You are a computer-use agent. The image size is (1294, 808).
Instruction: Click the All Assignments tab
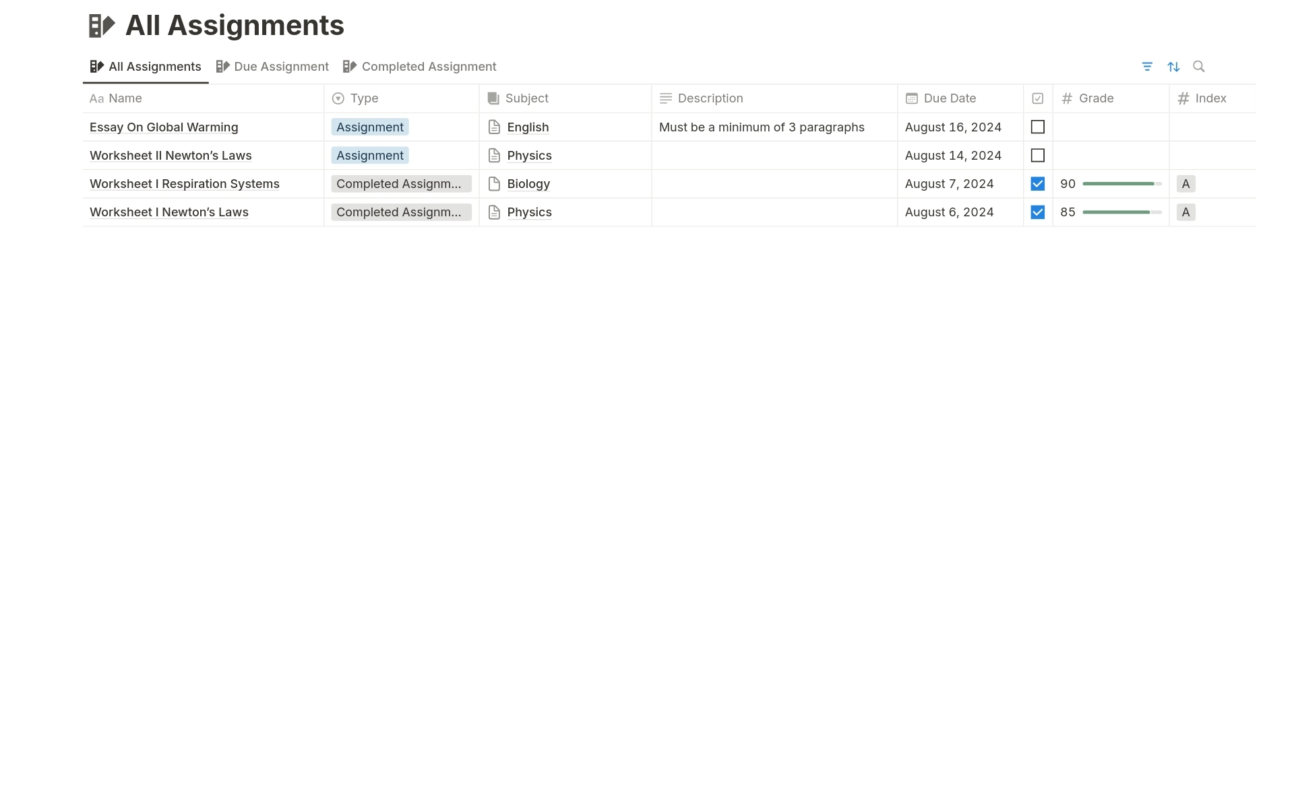[144, 66]
